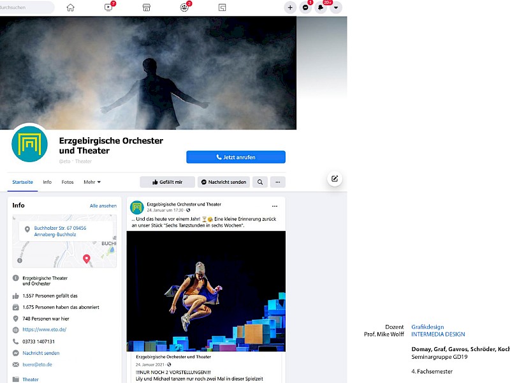The image size is (510, 383).
Task: Open the shared post date 24. Januar 2021
Action: click(x=150, y=364)
